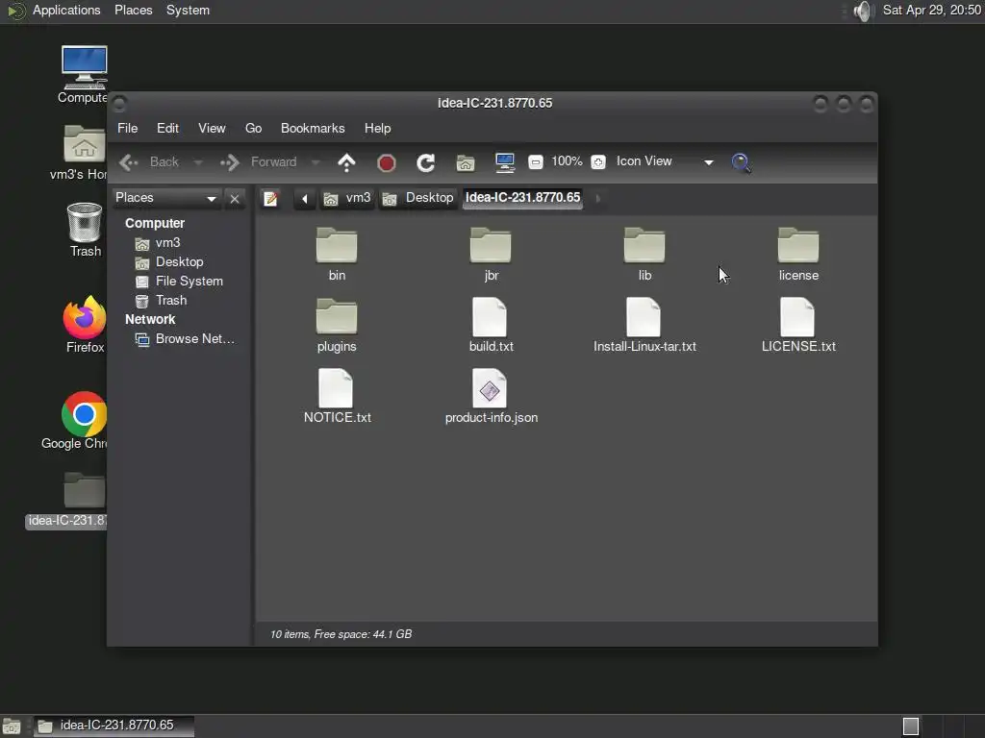Click Desktop in path bar
The height and width of the screenshot is (738, 985).
pyautogui.click(x=417, y=198)
